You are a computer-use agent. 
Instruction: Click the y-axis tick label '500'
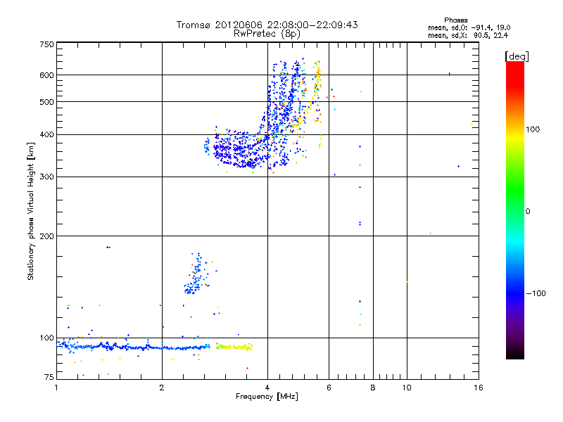point(46,102)
